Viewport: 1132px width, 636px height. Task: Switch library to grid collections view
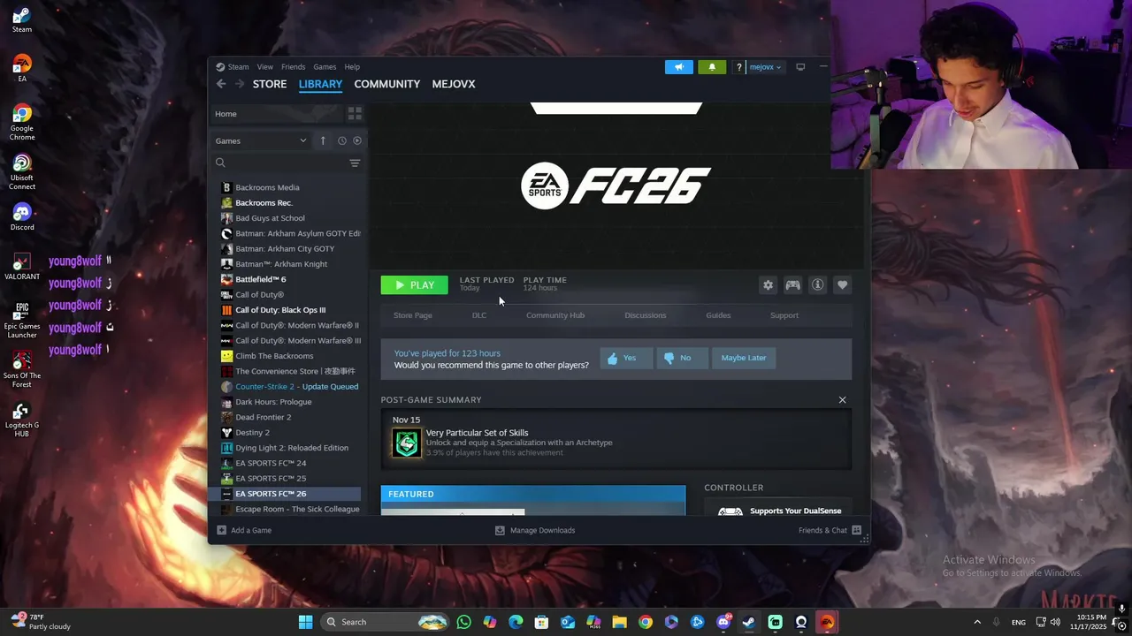355,114
